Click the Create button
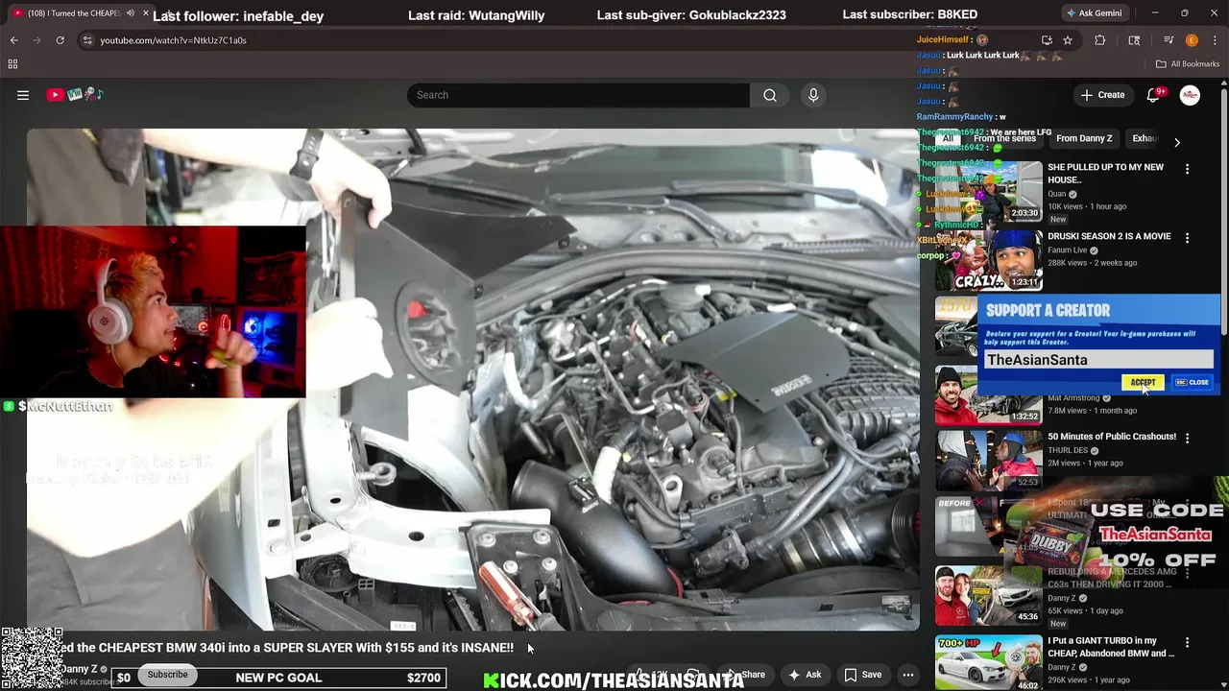 click(1102, 95)
